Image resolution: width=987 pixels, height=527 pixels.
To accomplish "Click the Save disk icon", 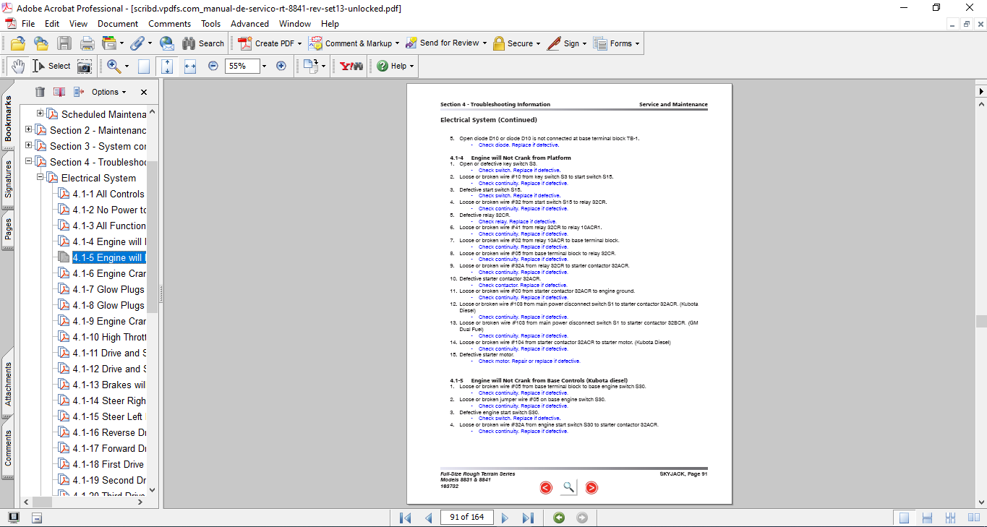I will coord(64,43).
